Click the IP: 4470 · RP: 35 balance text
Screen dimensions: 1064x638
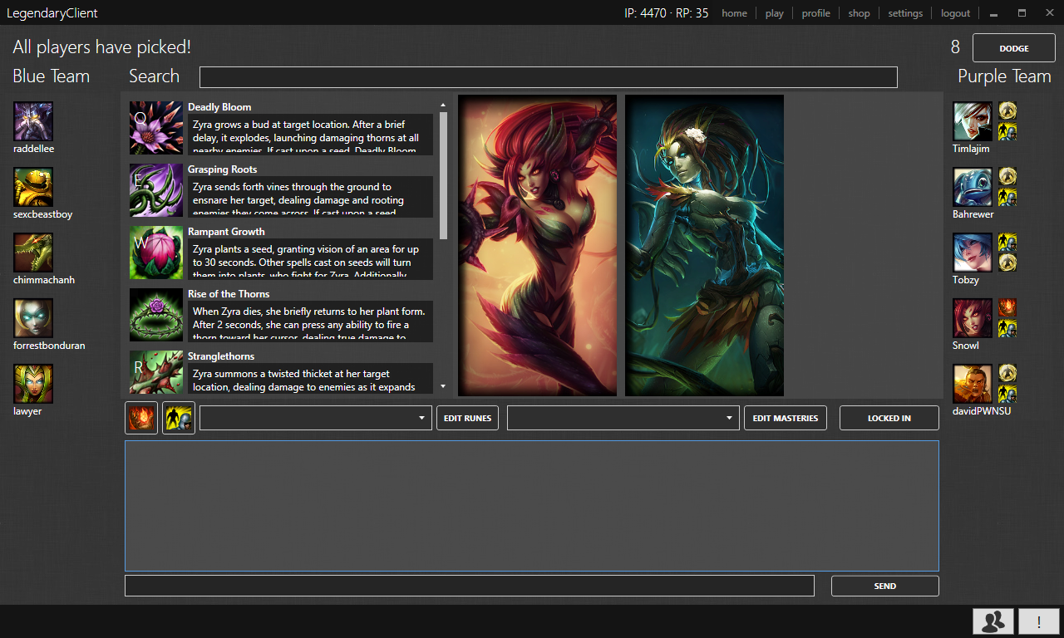pos(666,13)
